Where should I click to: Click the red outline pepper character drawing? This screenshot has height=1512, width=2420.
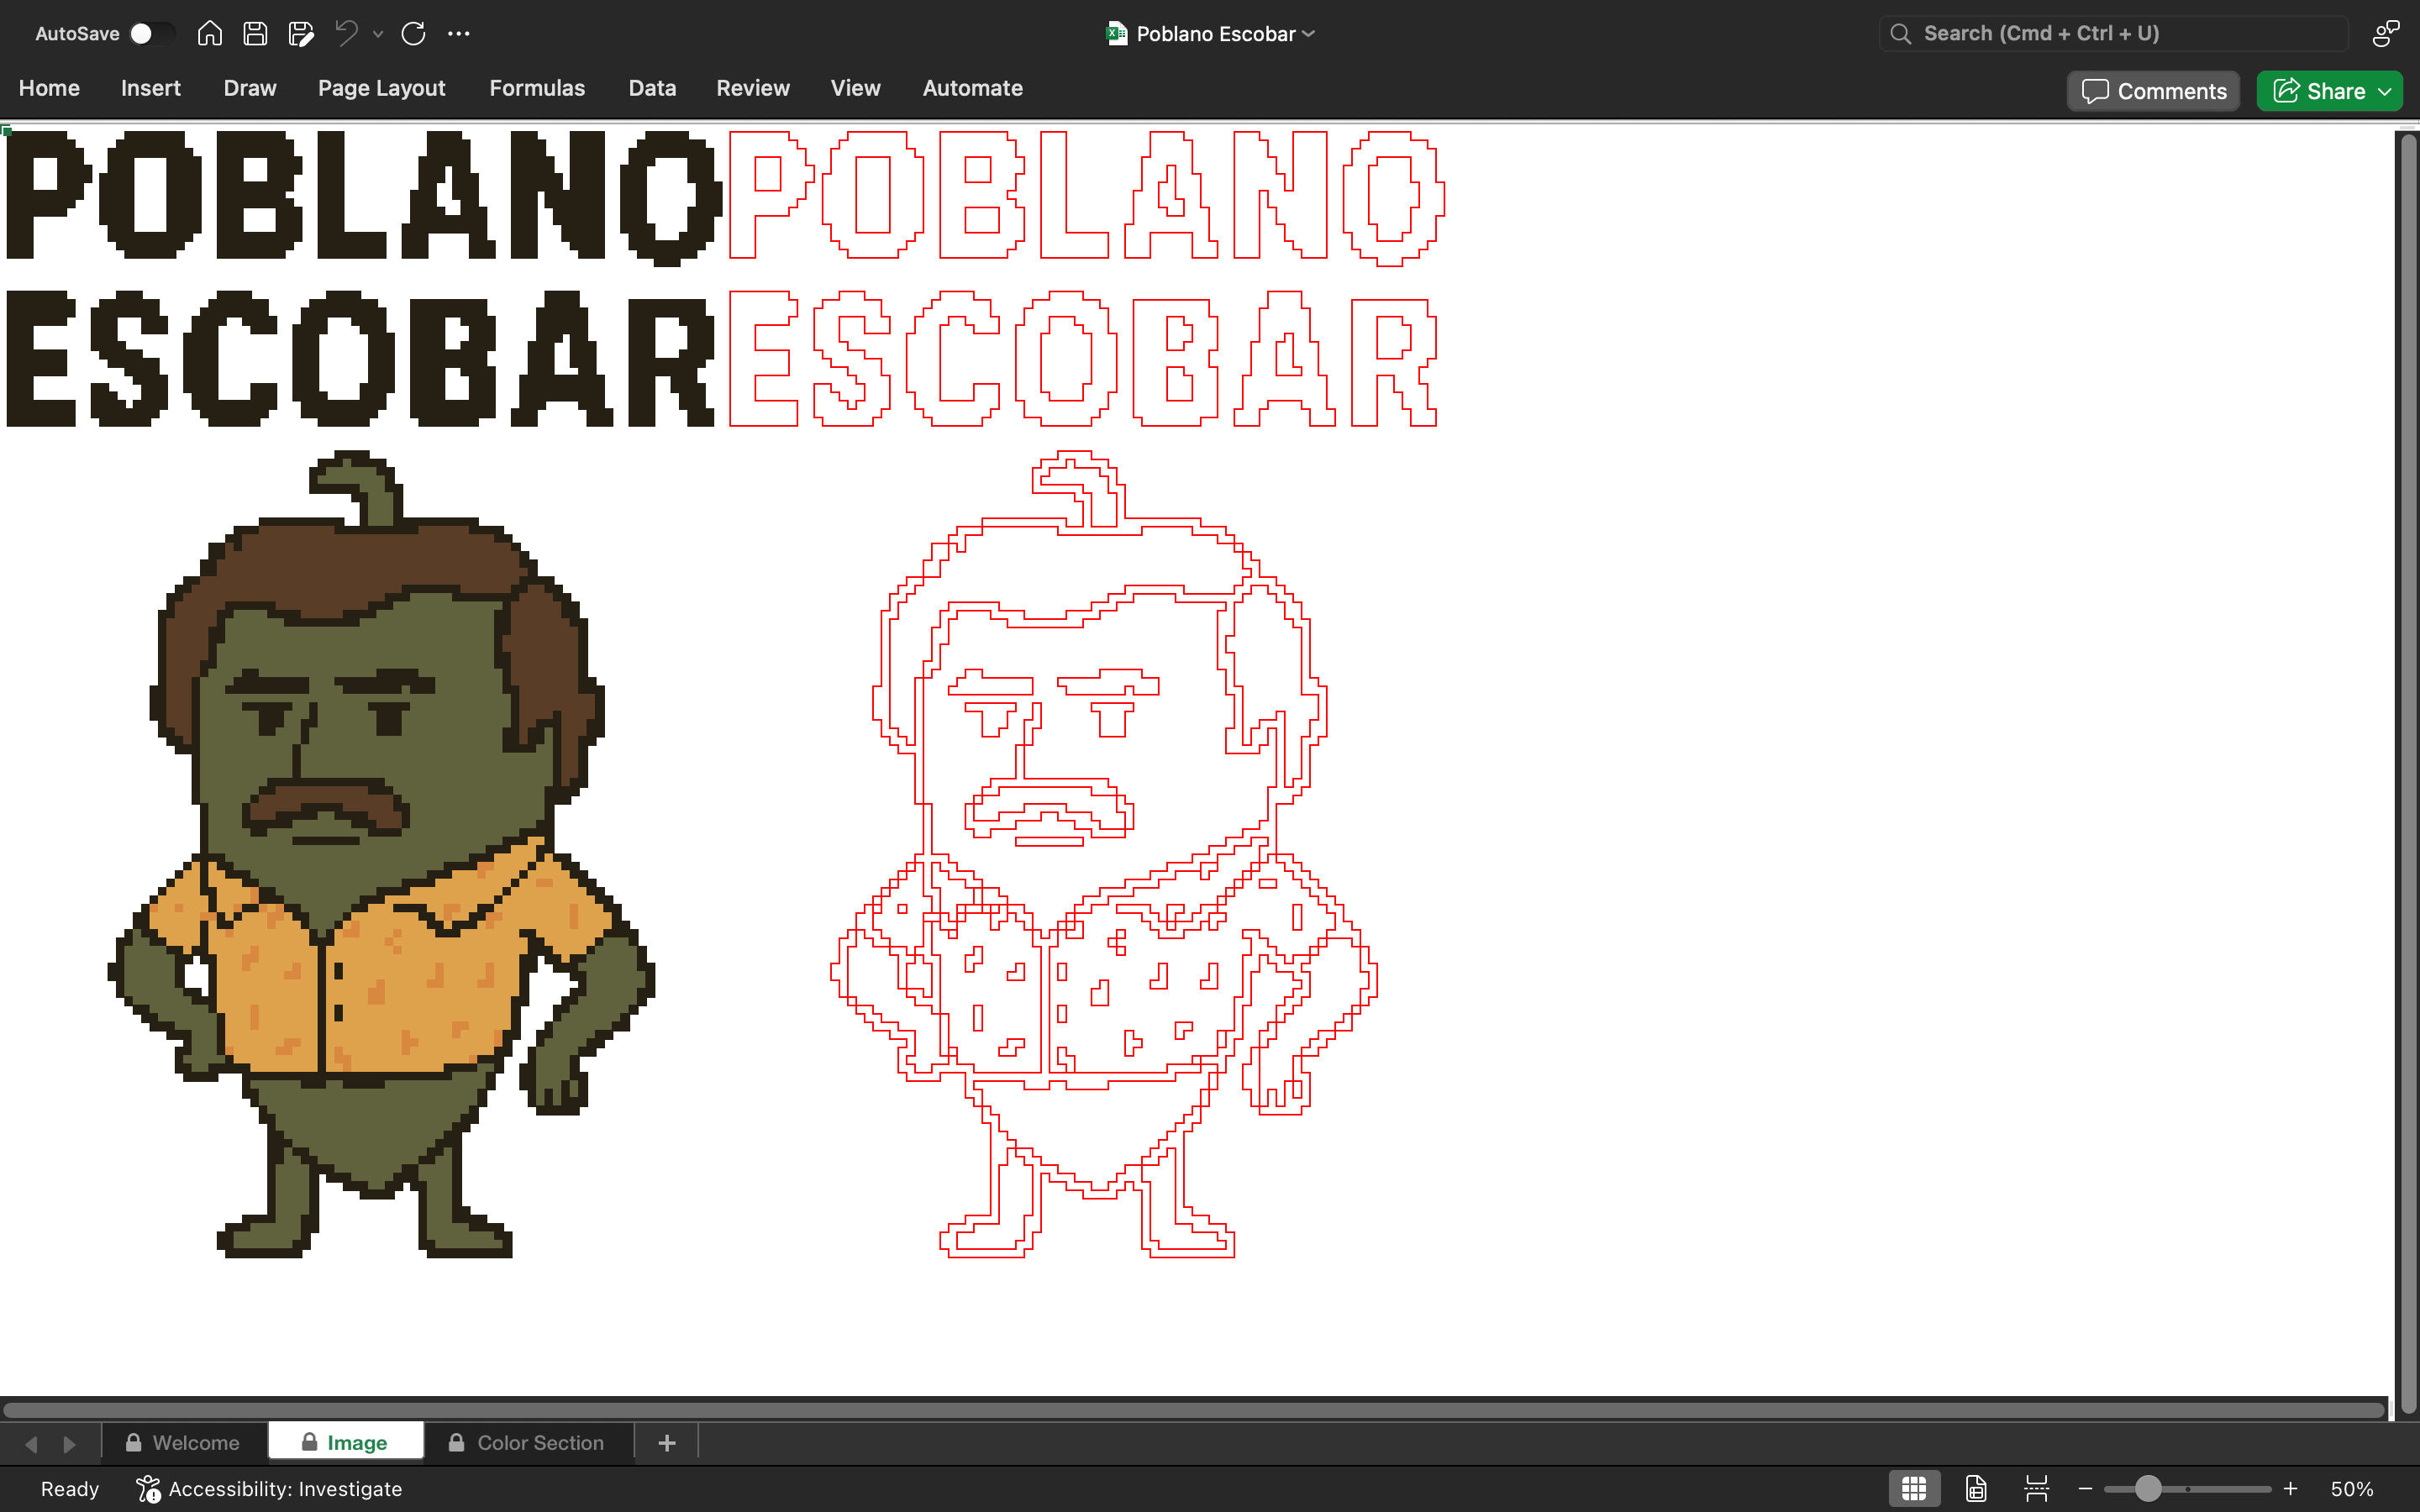click(1104, 854)
